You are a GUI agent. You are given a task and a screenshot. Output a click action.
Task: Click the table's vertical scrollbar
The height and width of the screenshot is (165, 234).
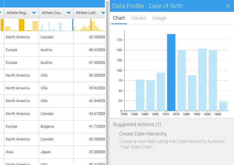[107, 82]
